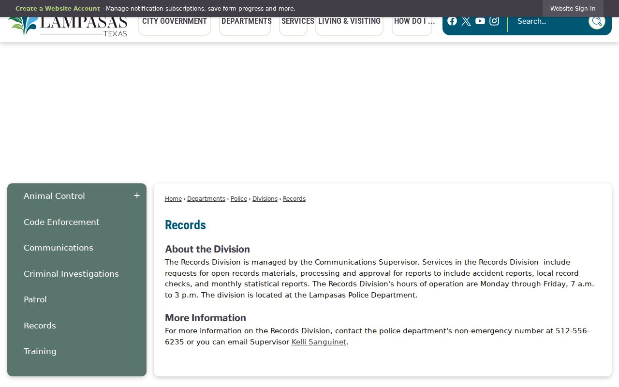Select Code Enforcement in the sidebar

[x=61, y=222]
